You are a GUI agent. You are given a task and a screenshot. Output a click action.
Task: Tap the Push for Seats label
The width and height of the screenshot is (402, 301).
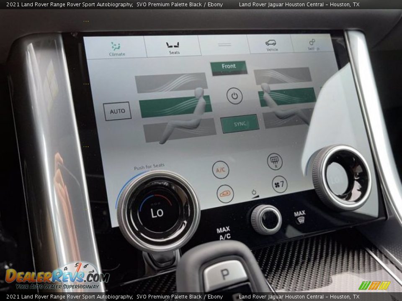[x=149, y=167]
